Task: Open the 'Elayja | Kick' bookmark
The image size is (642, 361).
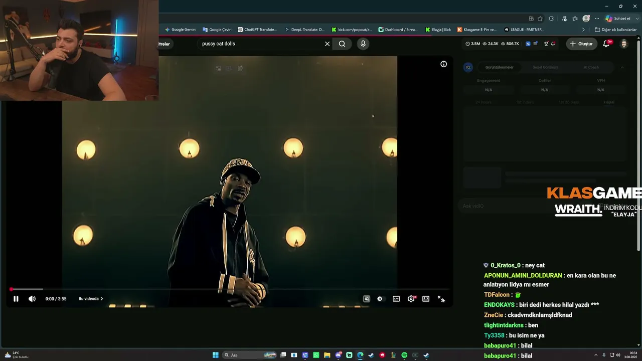Action: pos(438,30)
